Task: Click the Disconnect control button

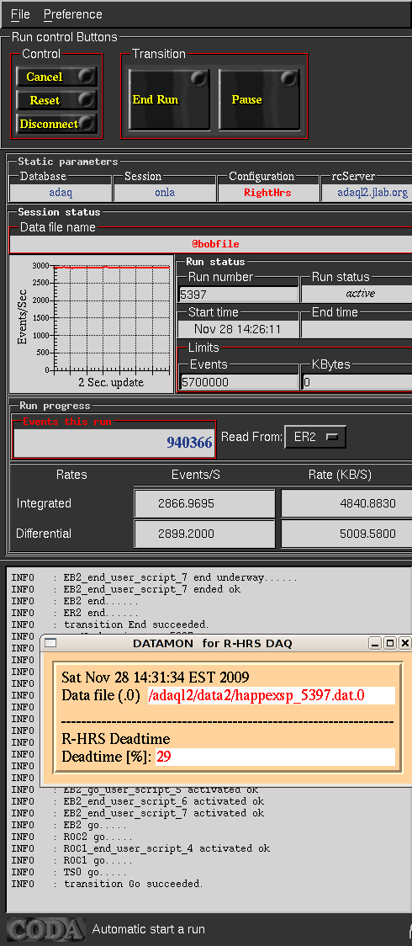Action: tap(56, 124)
